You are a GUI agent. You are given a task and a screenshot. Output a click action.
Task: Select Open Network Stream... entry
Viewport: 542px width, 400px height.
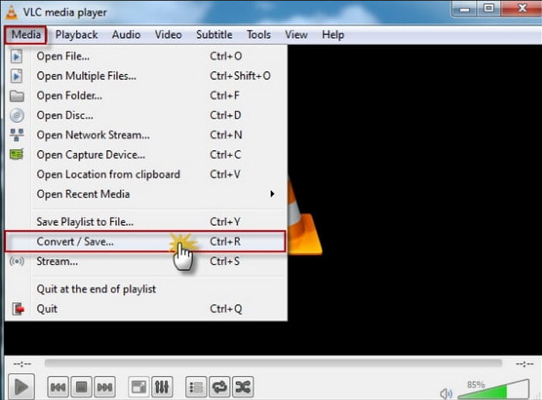pyautogui.click(x=146, y=135)
